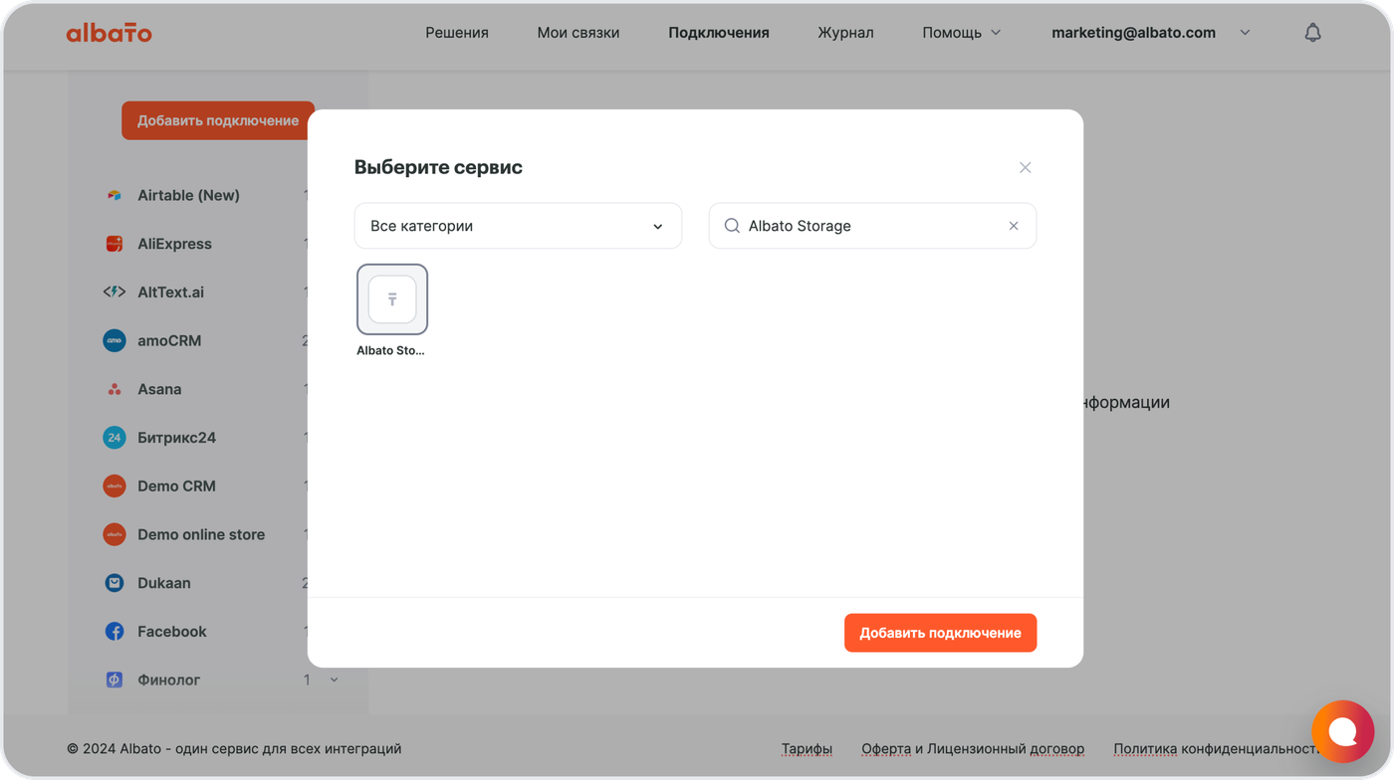This screenshot has height=780, width=1394.
Task: Click the Albato logo
Action: [110, 33]
